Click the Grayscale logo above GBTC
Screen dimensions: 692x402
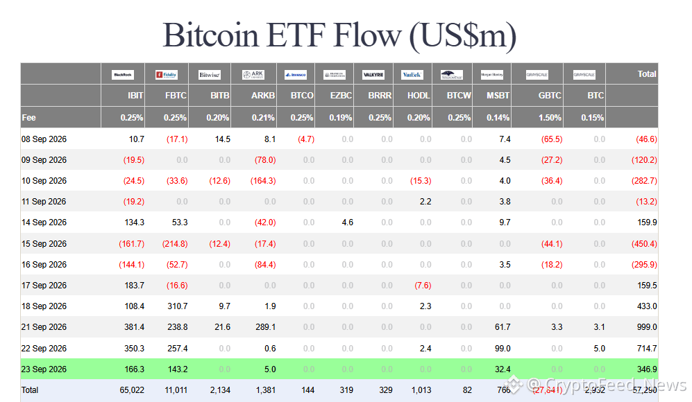pos(537,75)
